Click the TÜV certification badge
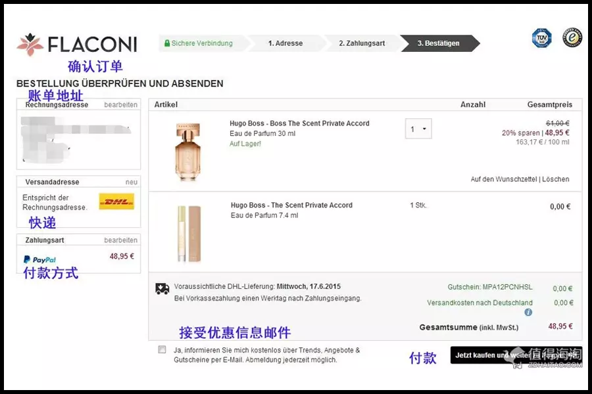 [541, 38]
